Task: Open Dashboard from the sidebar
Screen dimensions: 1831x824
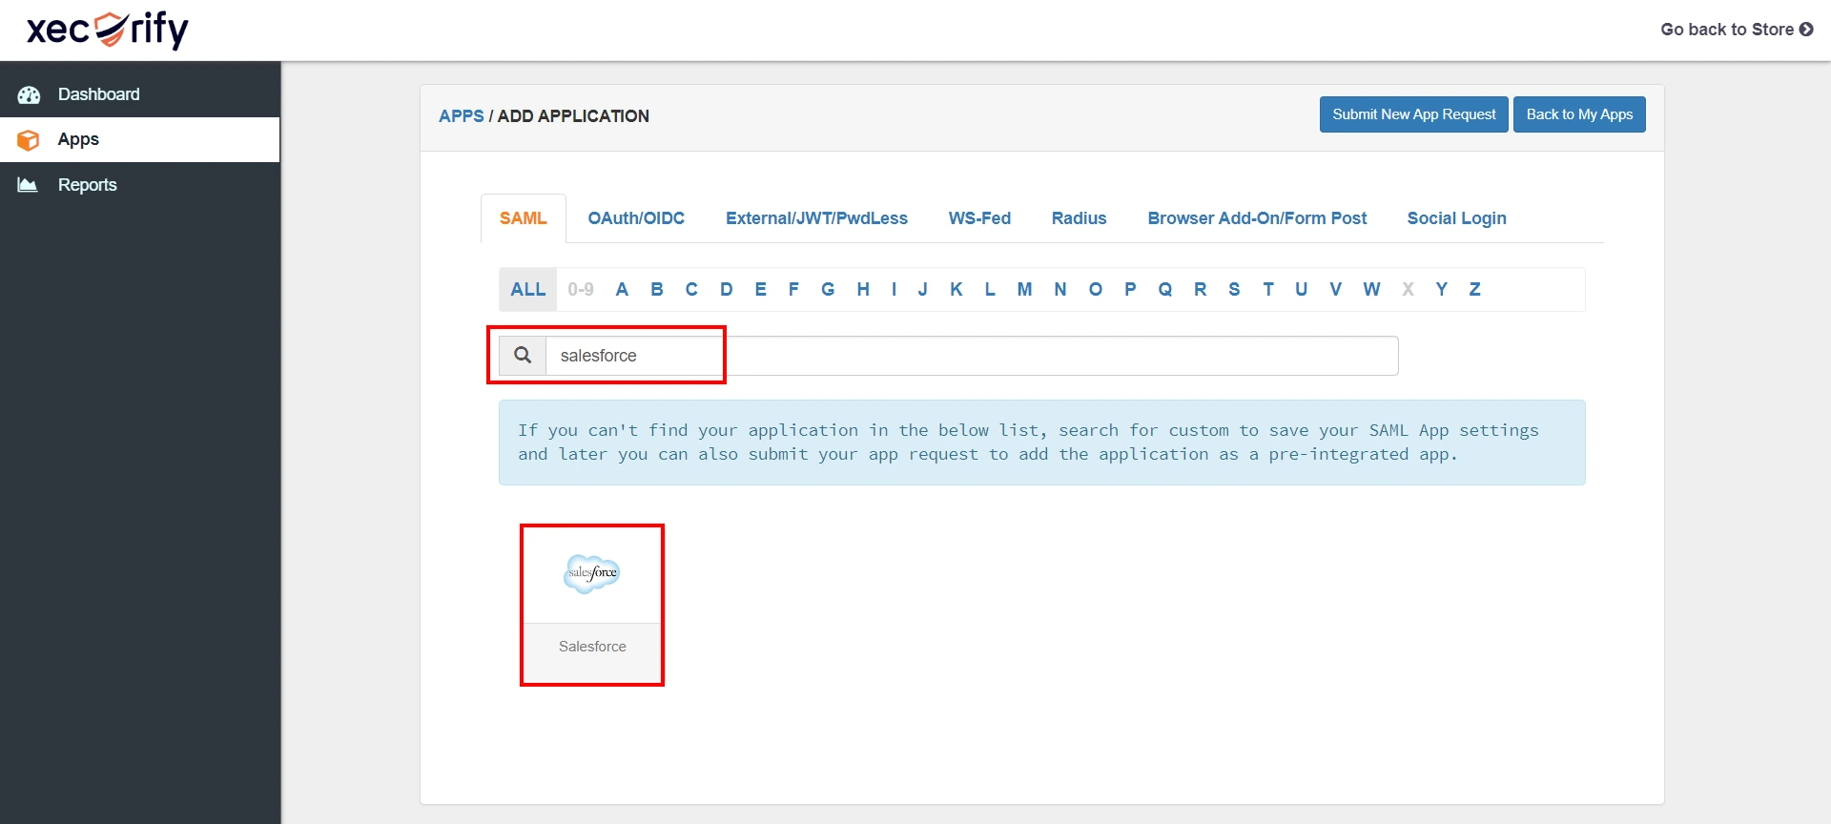Action: click(140, 94)
